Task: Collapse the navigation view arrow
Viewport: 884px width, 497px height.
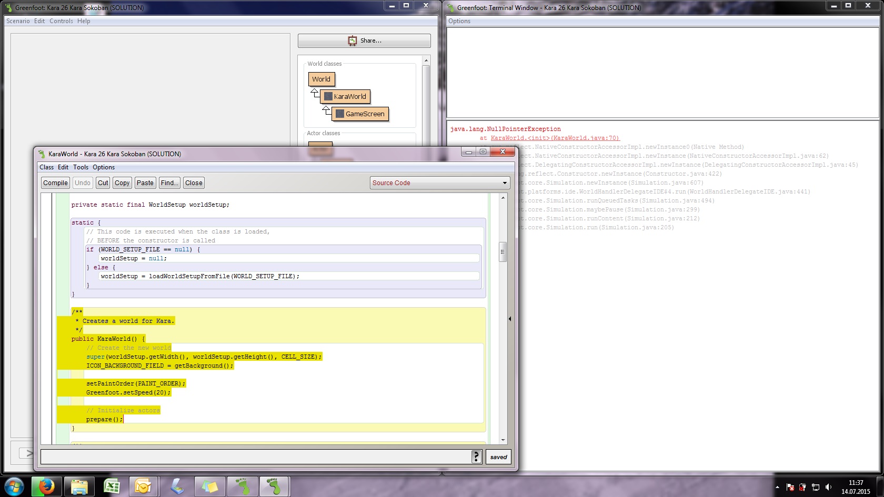Action: tap(510, 319)
